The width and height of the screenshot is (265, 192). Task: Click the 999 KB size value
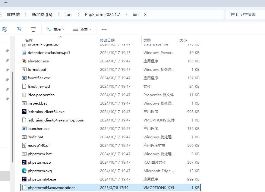coord(193,179)
